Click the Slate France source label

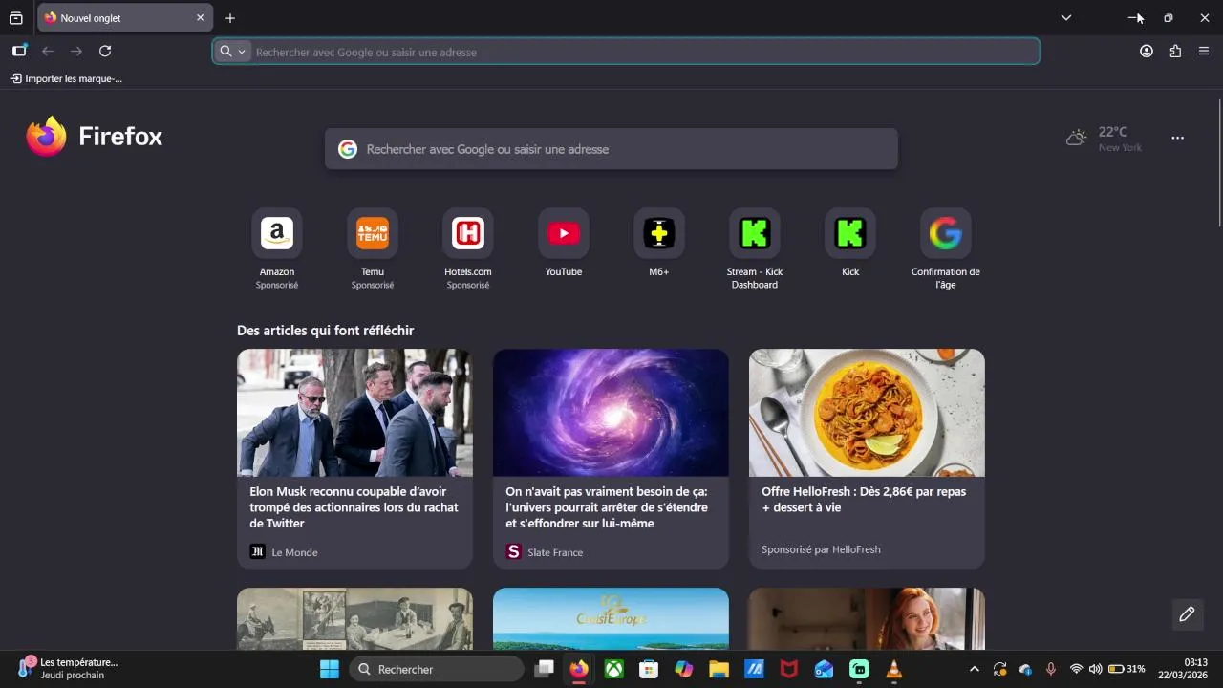555,552
